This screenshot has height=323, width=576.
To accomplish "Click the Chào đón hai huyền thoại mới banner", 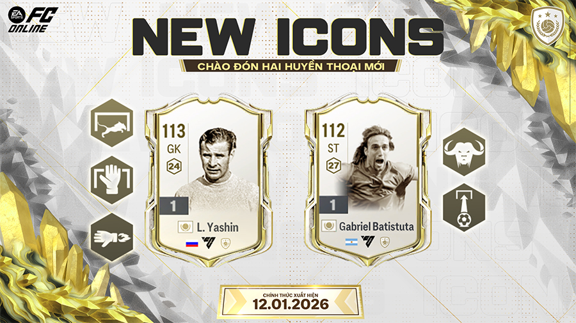I will 290,66.
